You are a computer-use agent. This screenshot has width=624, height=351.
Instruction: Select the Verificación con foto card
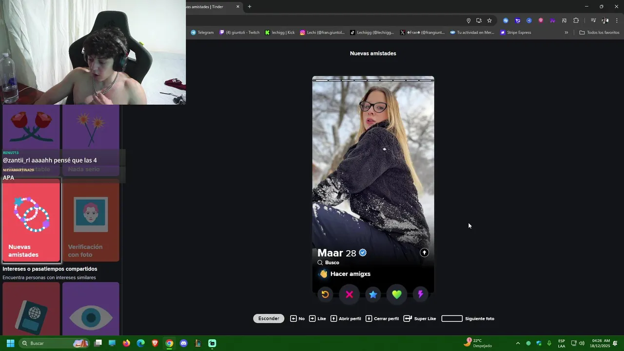(x=91, y=220)
